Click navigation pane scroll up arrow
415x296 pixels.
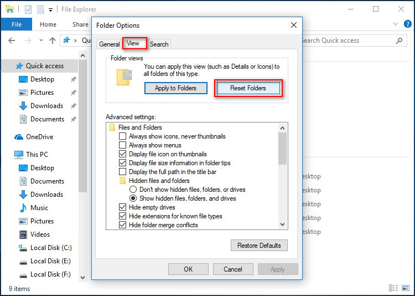click(x=82, y=55)
